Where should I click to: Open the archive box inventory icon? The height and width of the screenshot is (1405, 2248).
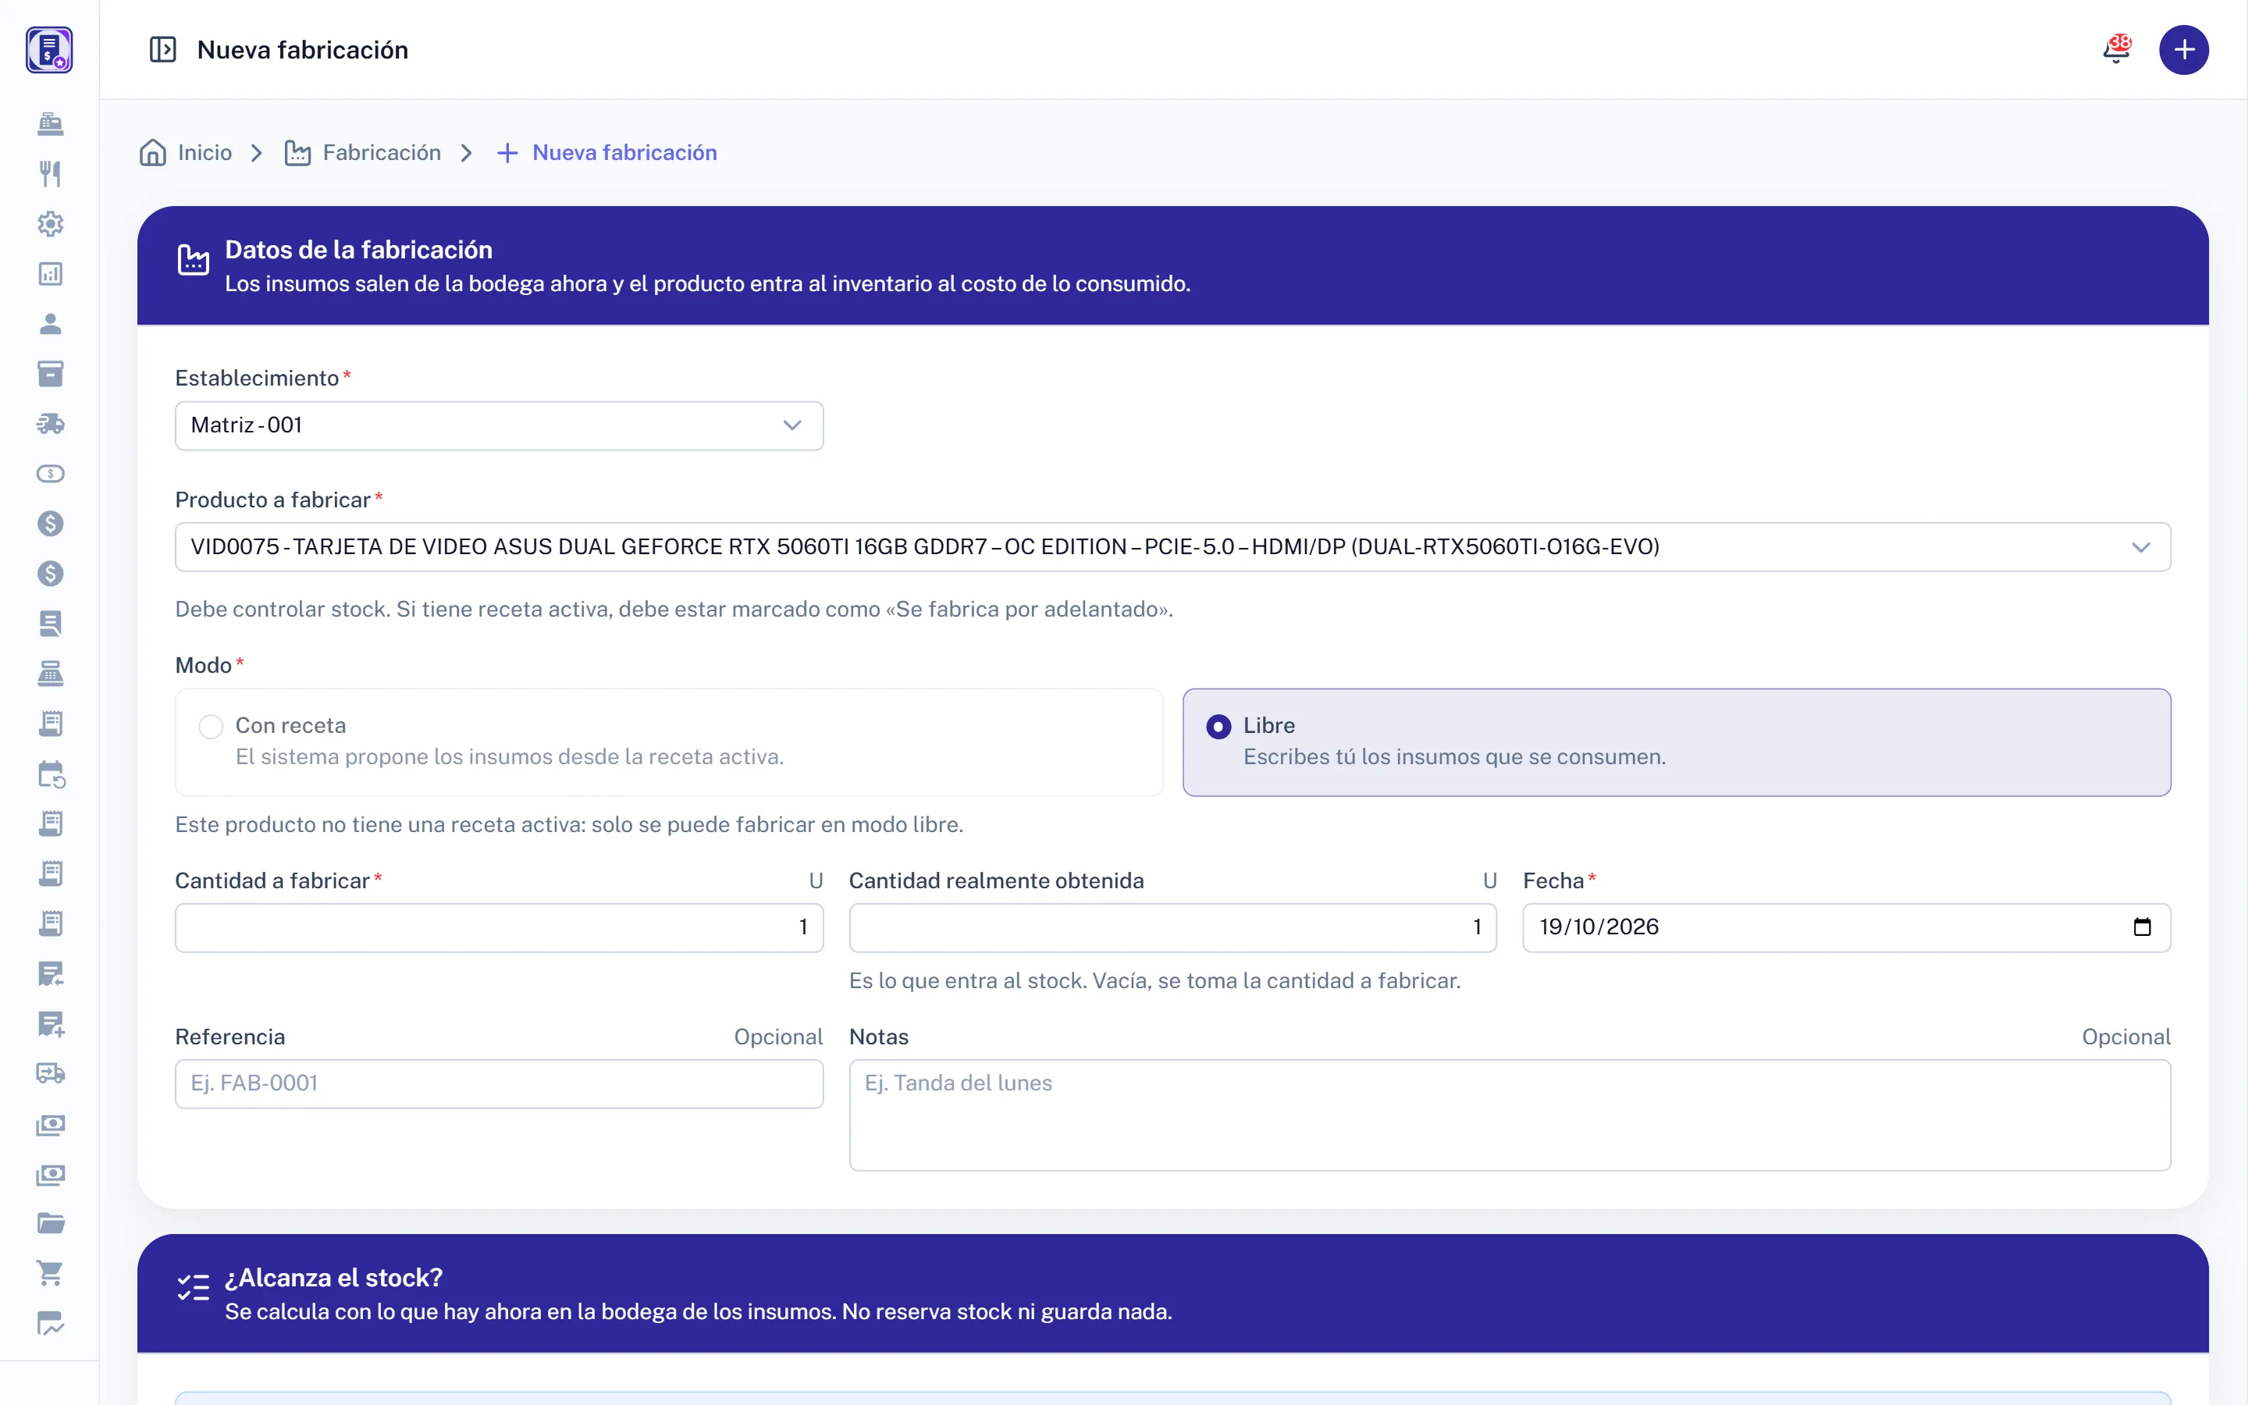point(50,374)
